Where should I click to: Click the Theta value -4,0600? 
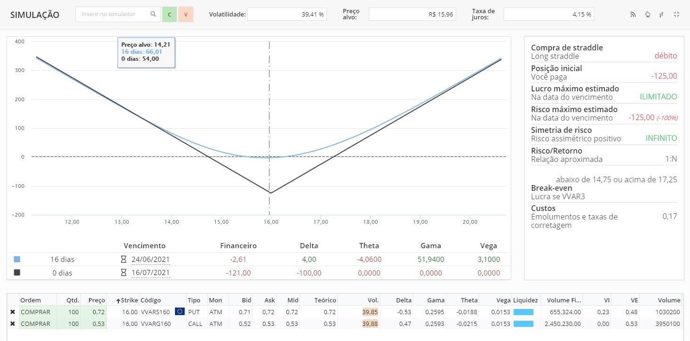click(x=368, y=260)
